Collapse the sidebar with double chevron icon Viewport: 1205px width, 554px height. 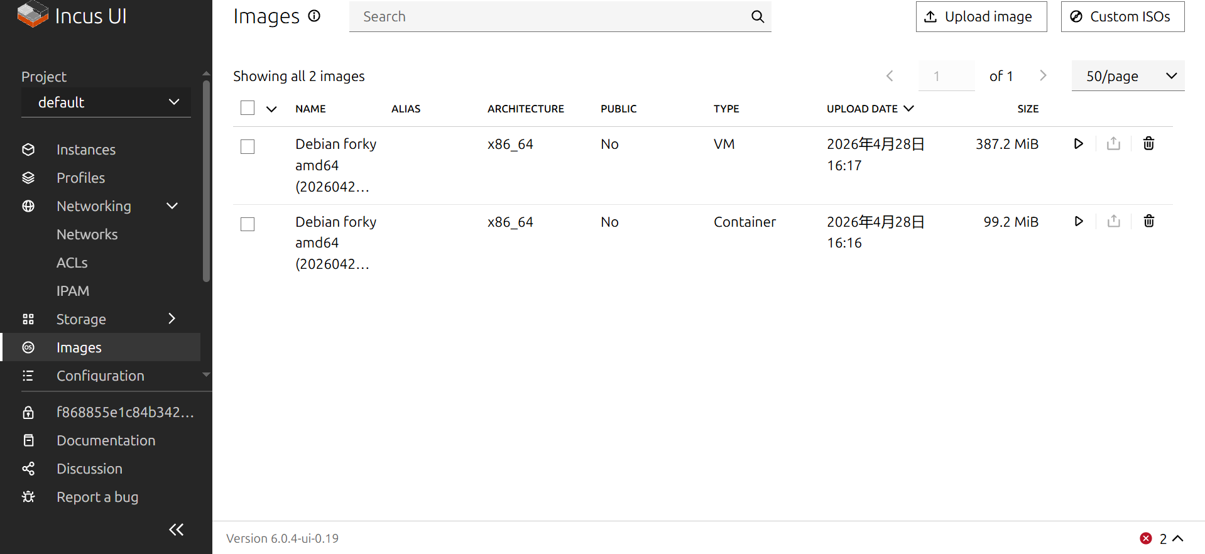click(177, 530)
